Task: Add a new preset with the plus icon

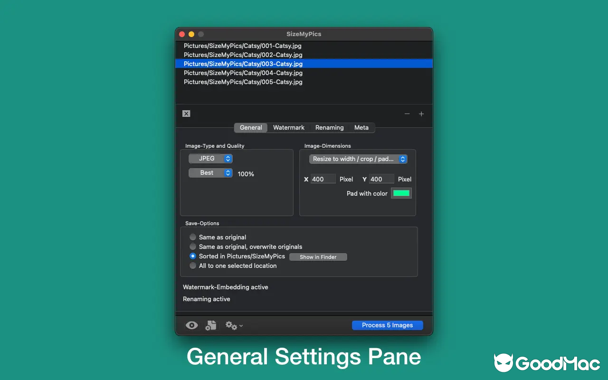Action: tap(421, 114)
